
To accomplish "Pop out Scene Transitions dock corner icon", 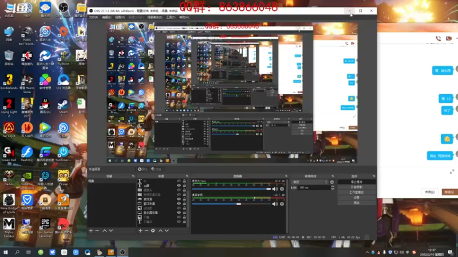I will (333, 176).
